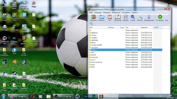Select the Geometry Dash desktop shortcut
The width and height of the screenshot is (177, 99).
click(x=14, y=17)
